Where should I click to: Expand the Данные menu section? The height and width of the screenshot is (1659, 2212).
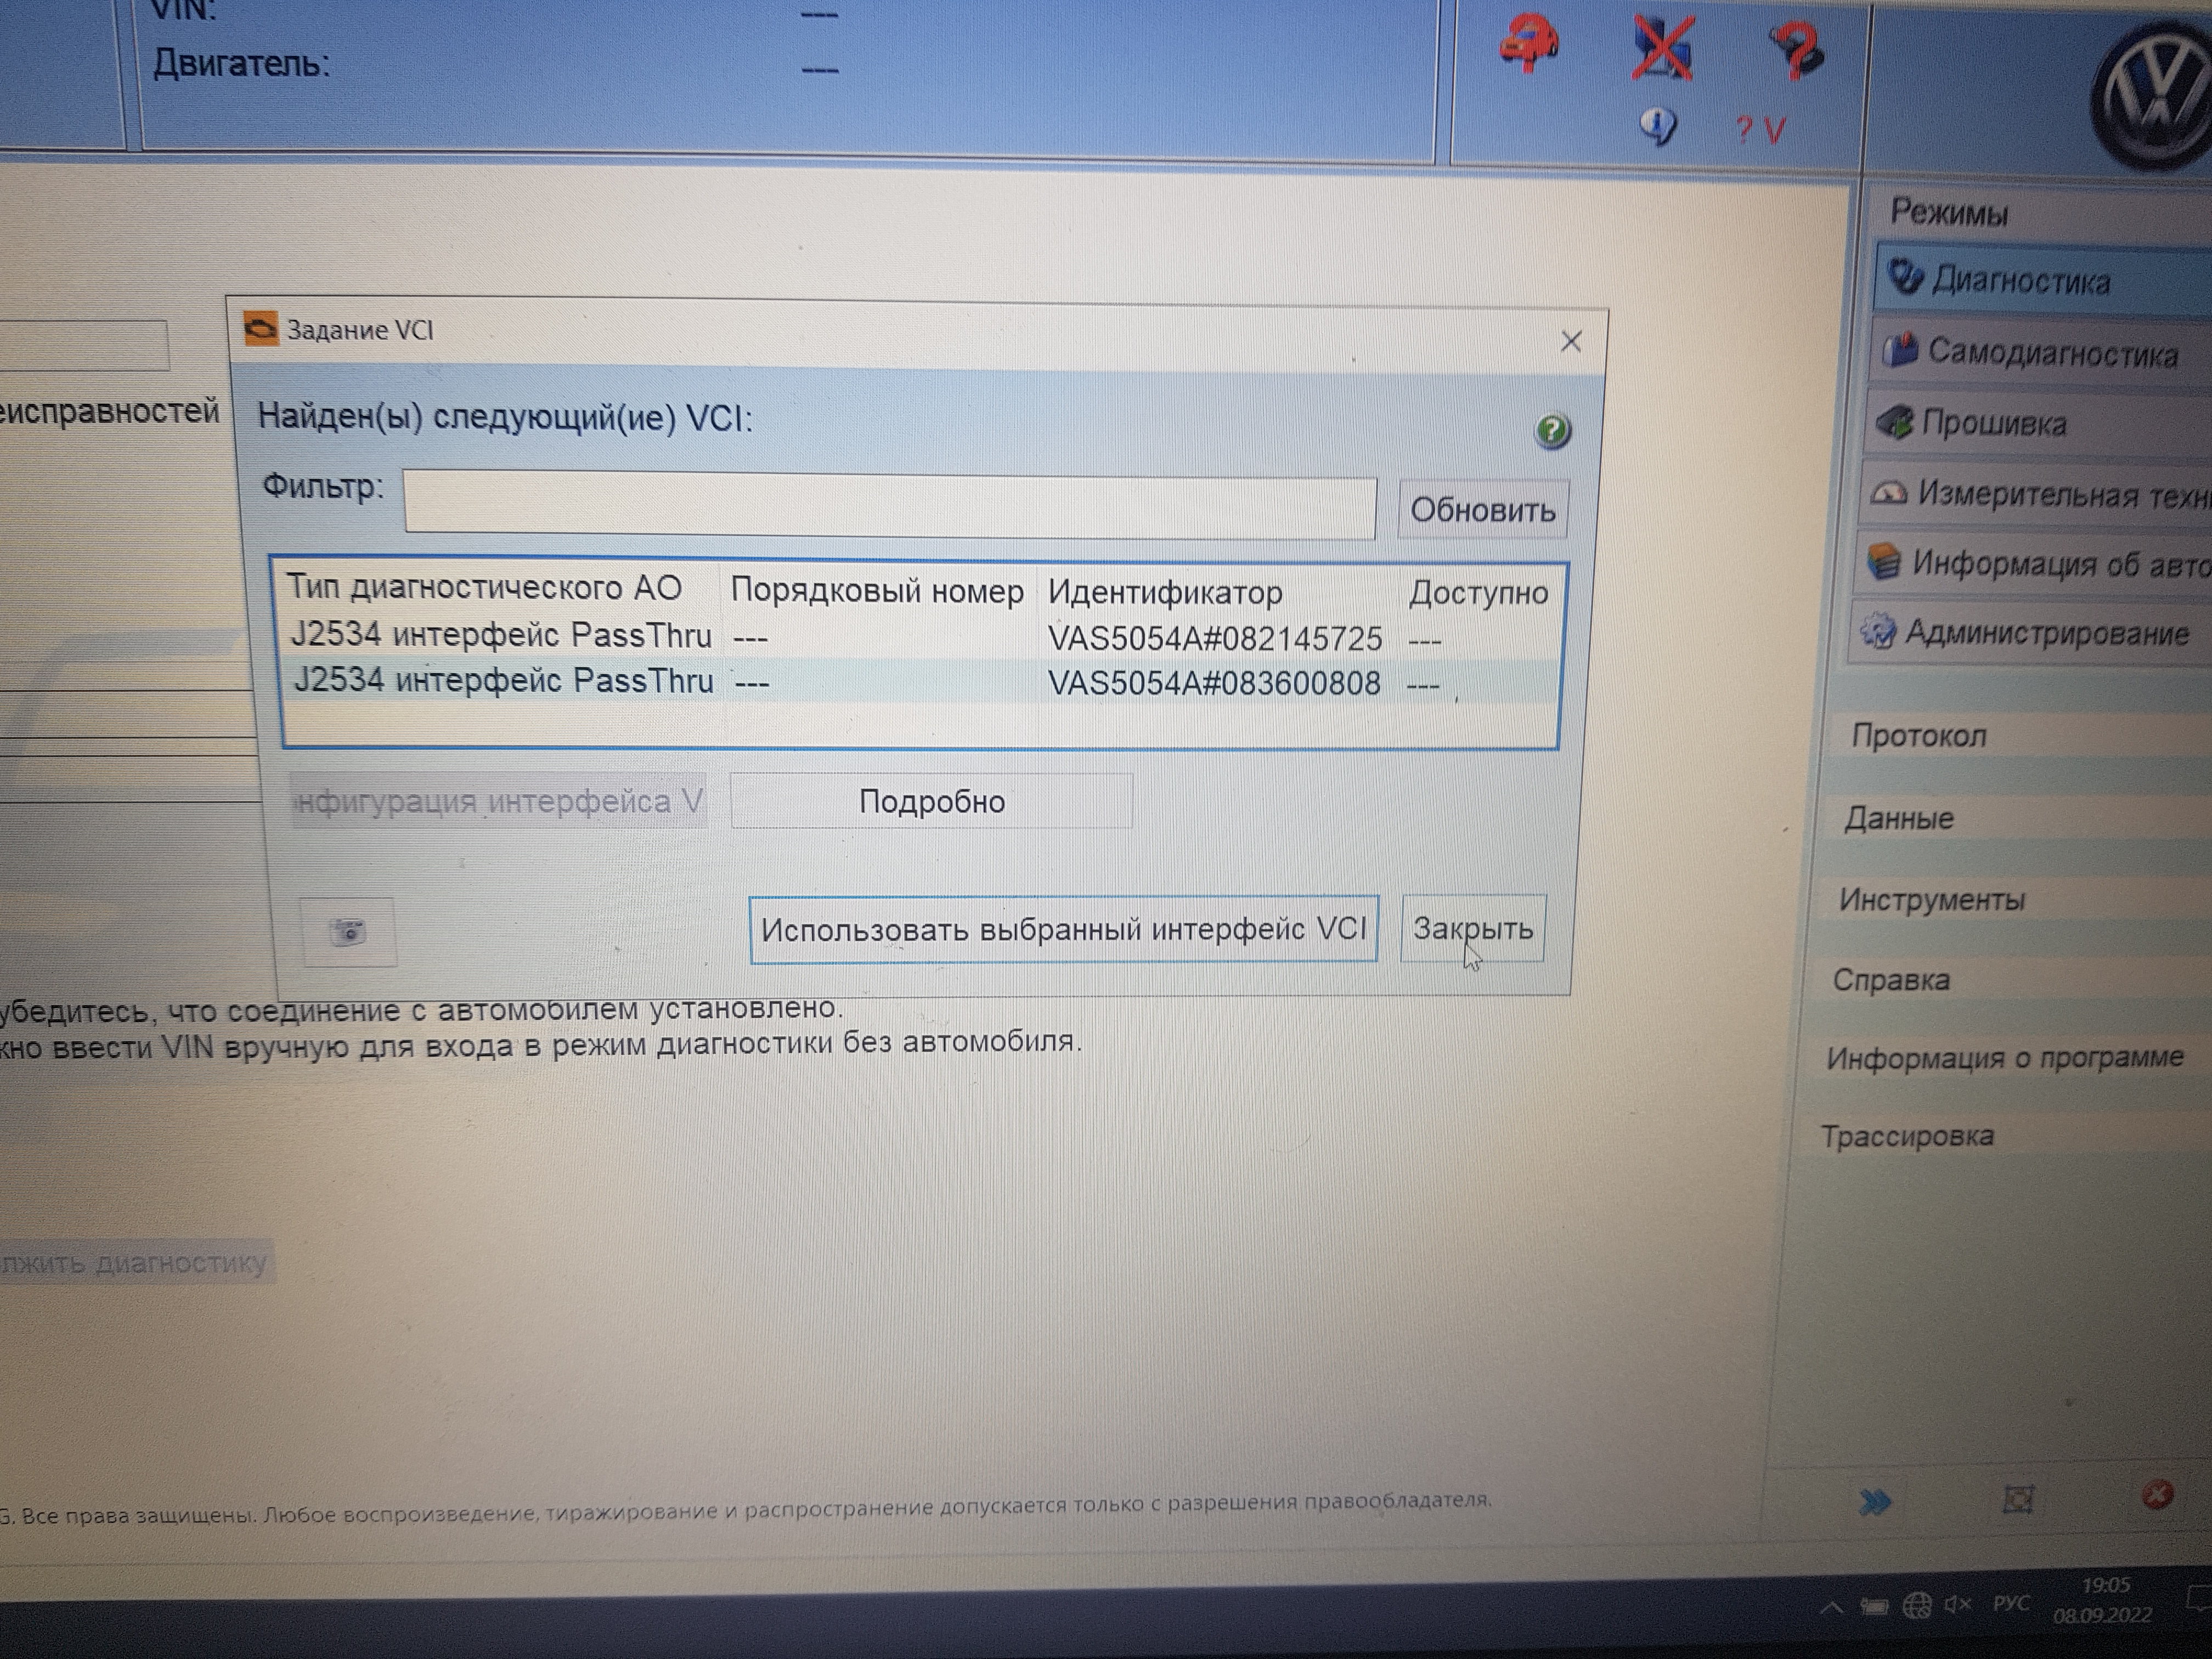[x=1898, y=819]
